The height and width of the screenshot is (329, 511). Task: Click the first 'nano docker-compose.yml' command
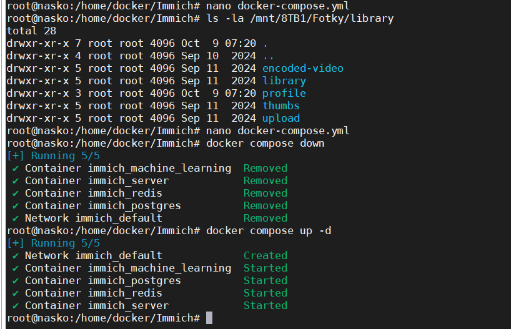coord(277,6)
